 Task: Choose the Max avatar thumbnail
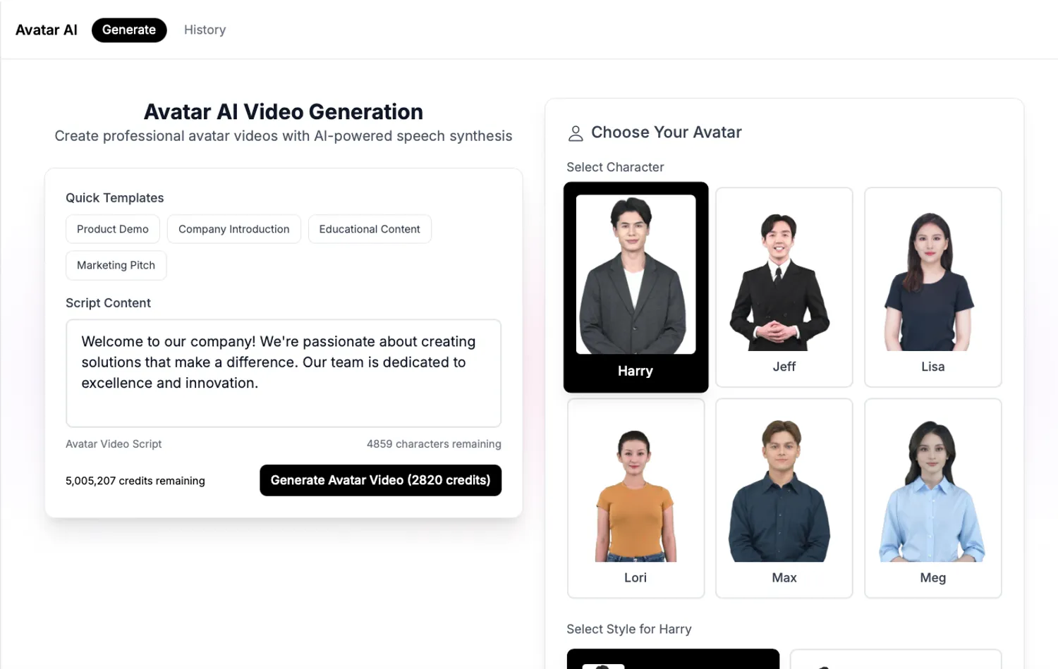point(784,498)
